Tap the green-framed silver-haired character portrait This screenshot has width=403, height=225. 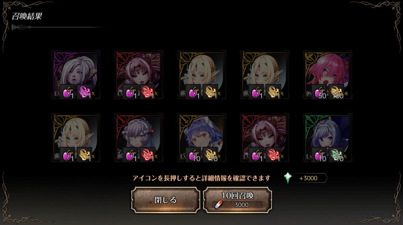click(327, 138)
